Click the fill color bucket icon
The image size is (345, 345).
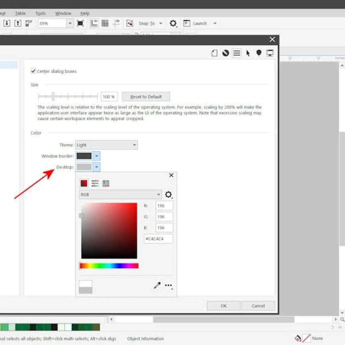(x=298, y=338)
